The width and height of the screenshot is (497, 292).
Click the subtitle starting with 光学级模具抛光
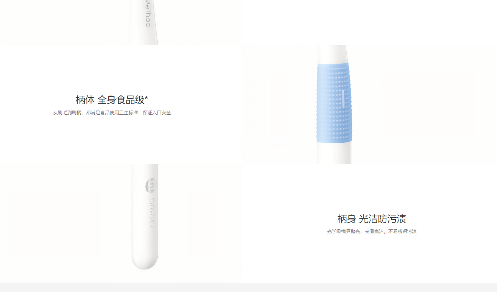point(371,232)
